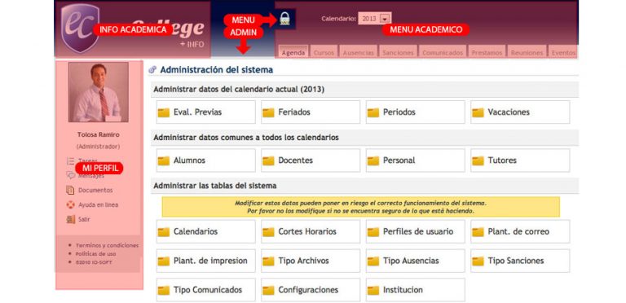Open Perfiles de usuario folder
626x303 pixels.
tap(415, 231)
